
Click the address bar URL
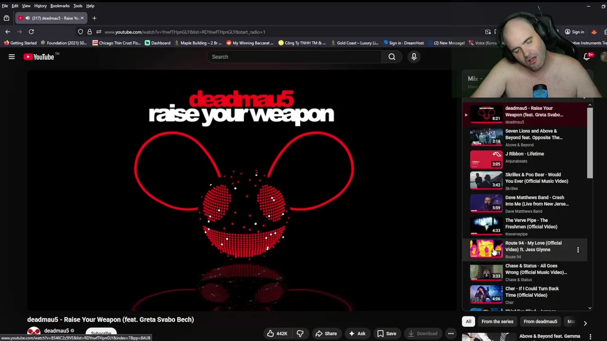(185, 32)
